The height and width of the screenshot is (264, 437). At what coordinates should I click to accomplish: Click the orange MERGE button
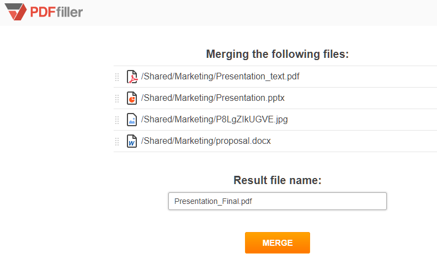[x=278, y=243]
